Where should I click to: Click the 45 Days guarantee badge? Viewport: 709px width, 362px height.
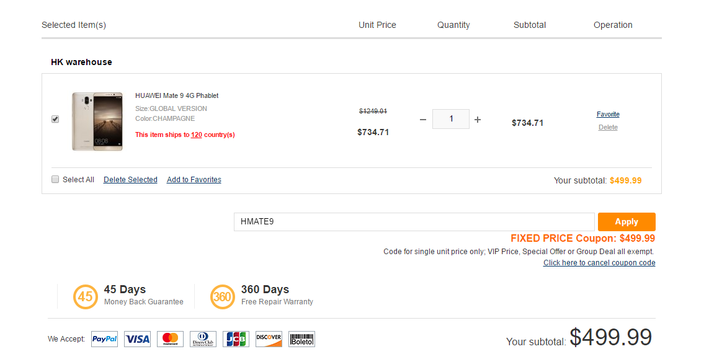(85, 296)
